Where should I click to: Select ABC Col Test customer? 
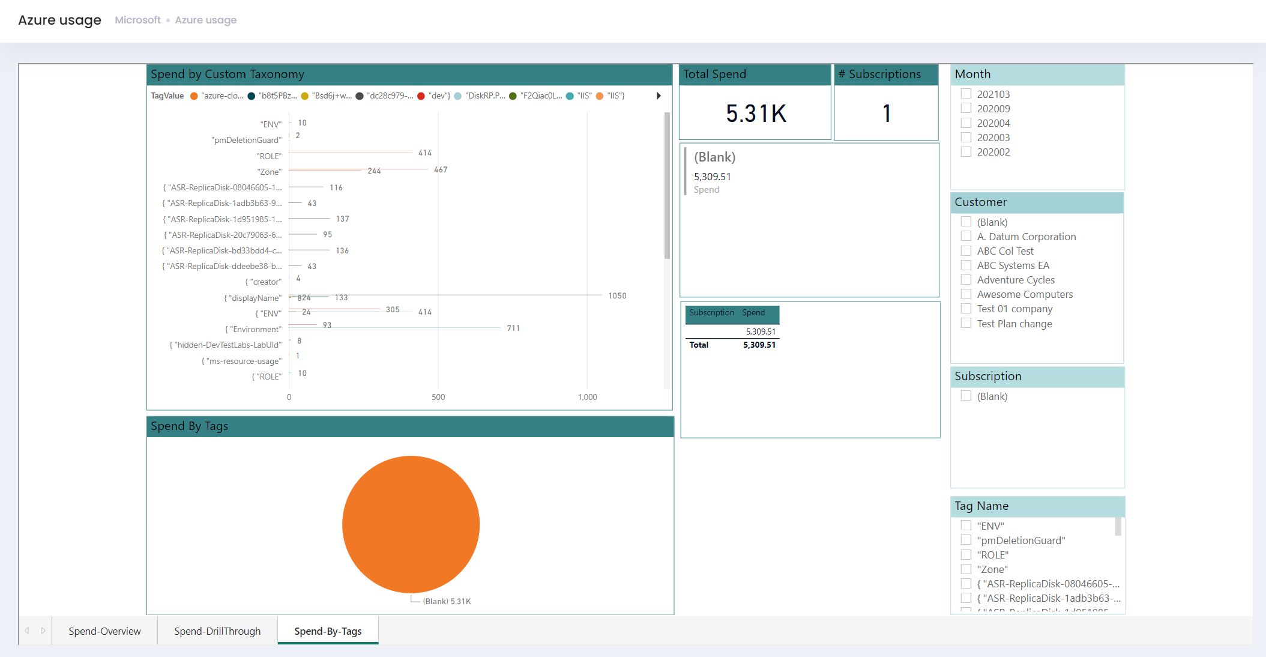point(966,250)
